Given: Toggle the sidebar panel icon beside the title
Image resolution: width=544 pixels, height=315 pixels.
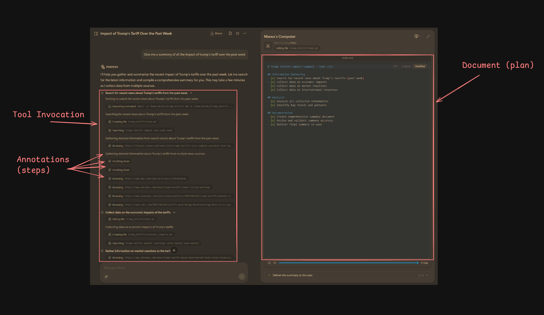Looking at the screenshot, I should [96, 34].
